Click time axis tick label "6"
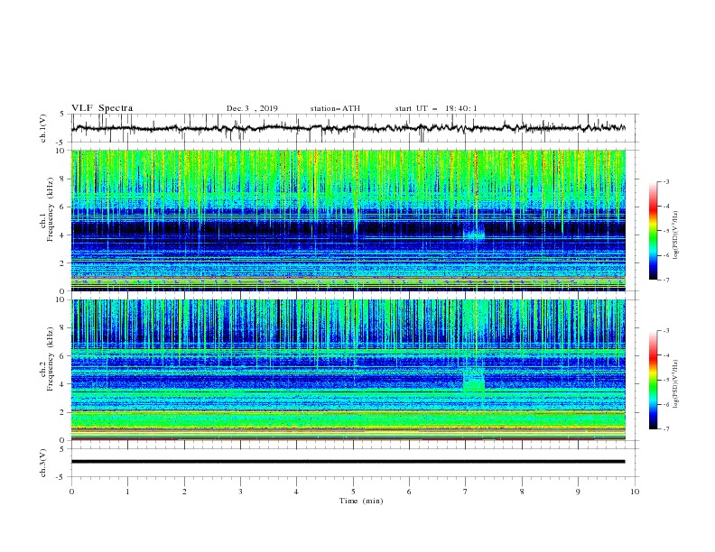The width and height of the screenshot is (715, 552). [x=409, y=492]
